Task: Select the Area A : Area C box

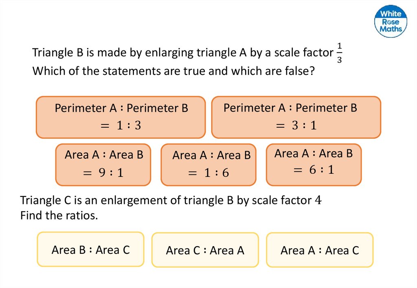Action: (x=320, y=250)
